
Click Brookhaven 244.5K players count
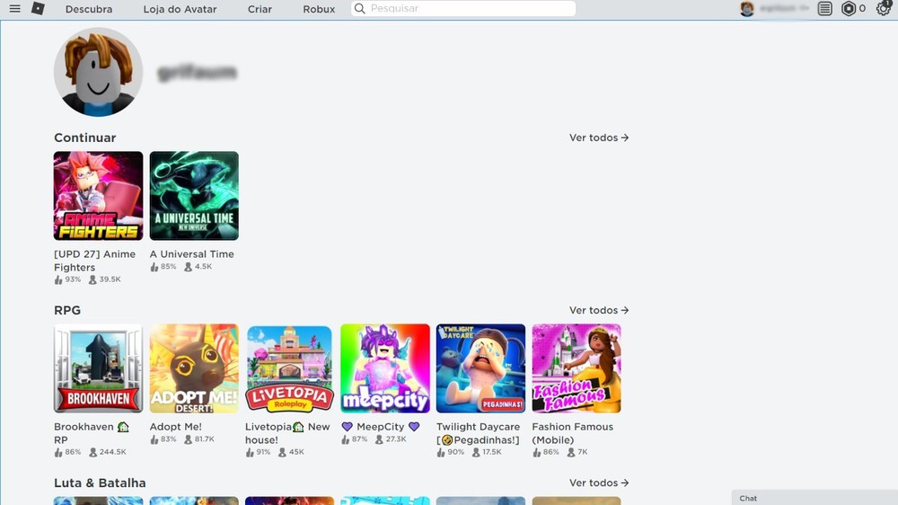coord(108,452)
